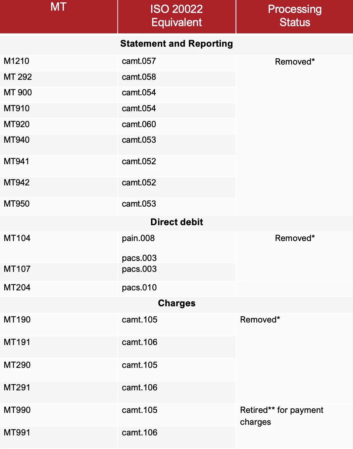Viewport: 353px width, 449px height.
Task: Click Retired** for payment charges text
Action: pyautogui.click(x=281, y=416)
